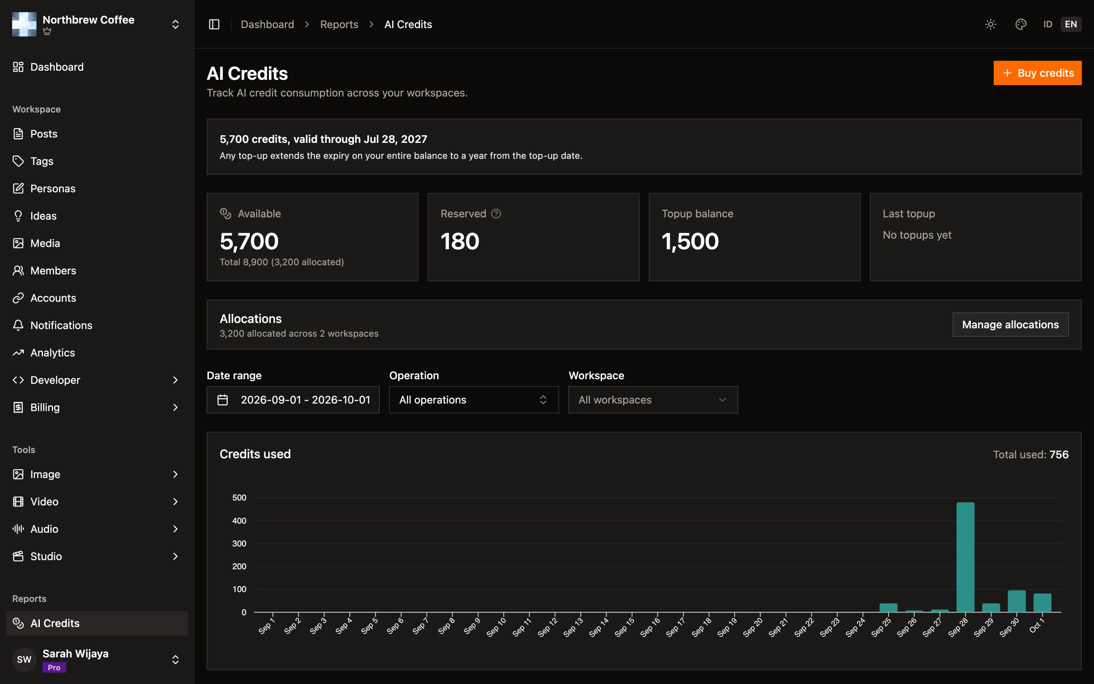This screenshot has width=1094, height=684.
Task: Click Manage allocations button
Action: coord(1010,325)
